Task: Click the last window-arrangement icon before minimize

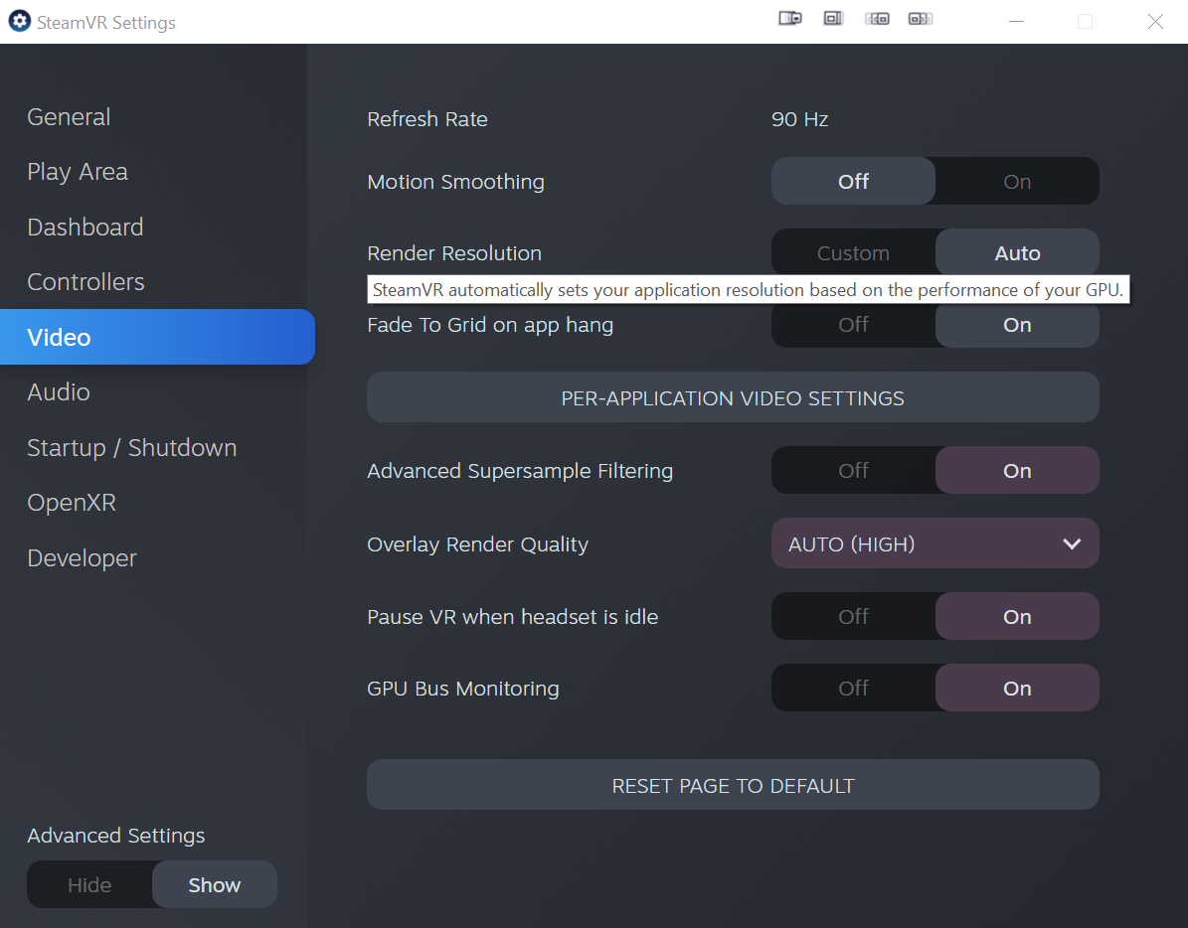Action: 921,19
